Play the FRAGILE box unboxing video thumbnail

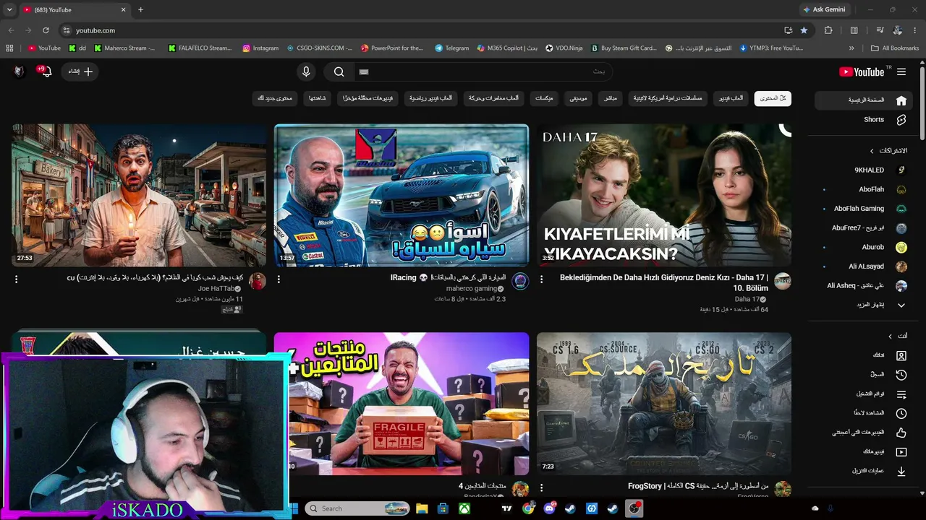(x=402, y=404)
